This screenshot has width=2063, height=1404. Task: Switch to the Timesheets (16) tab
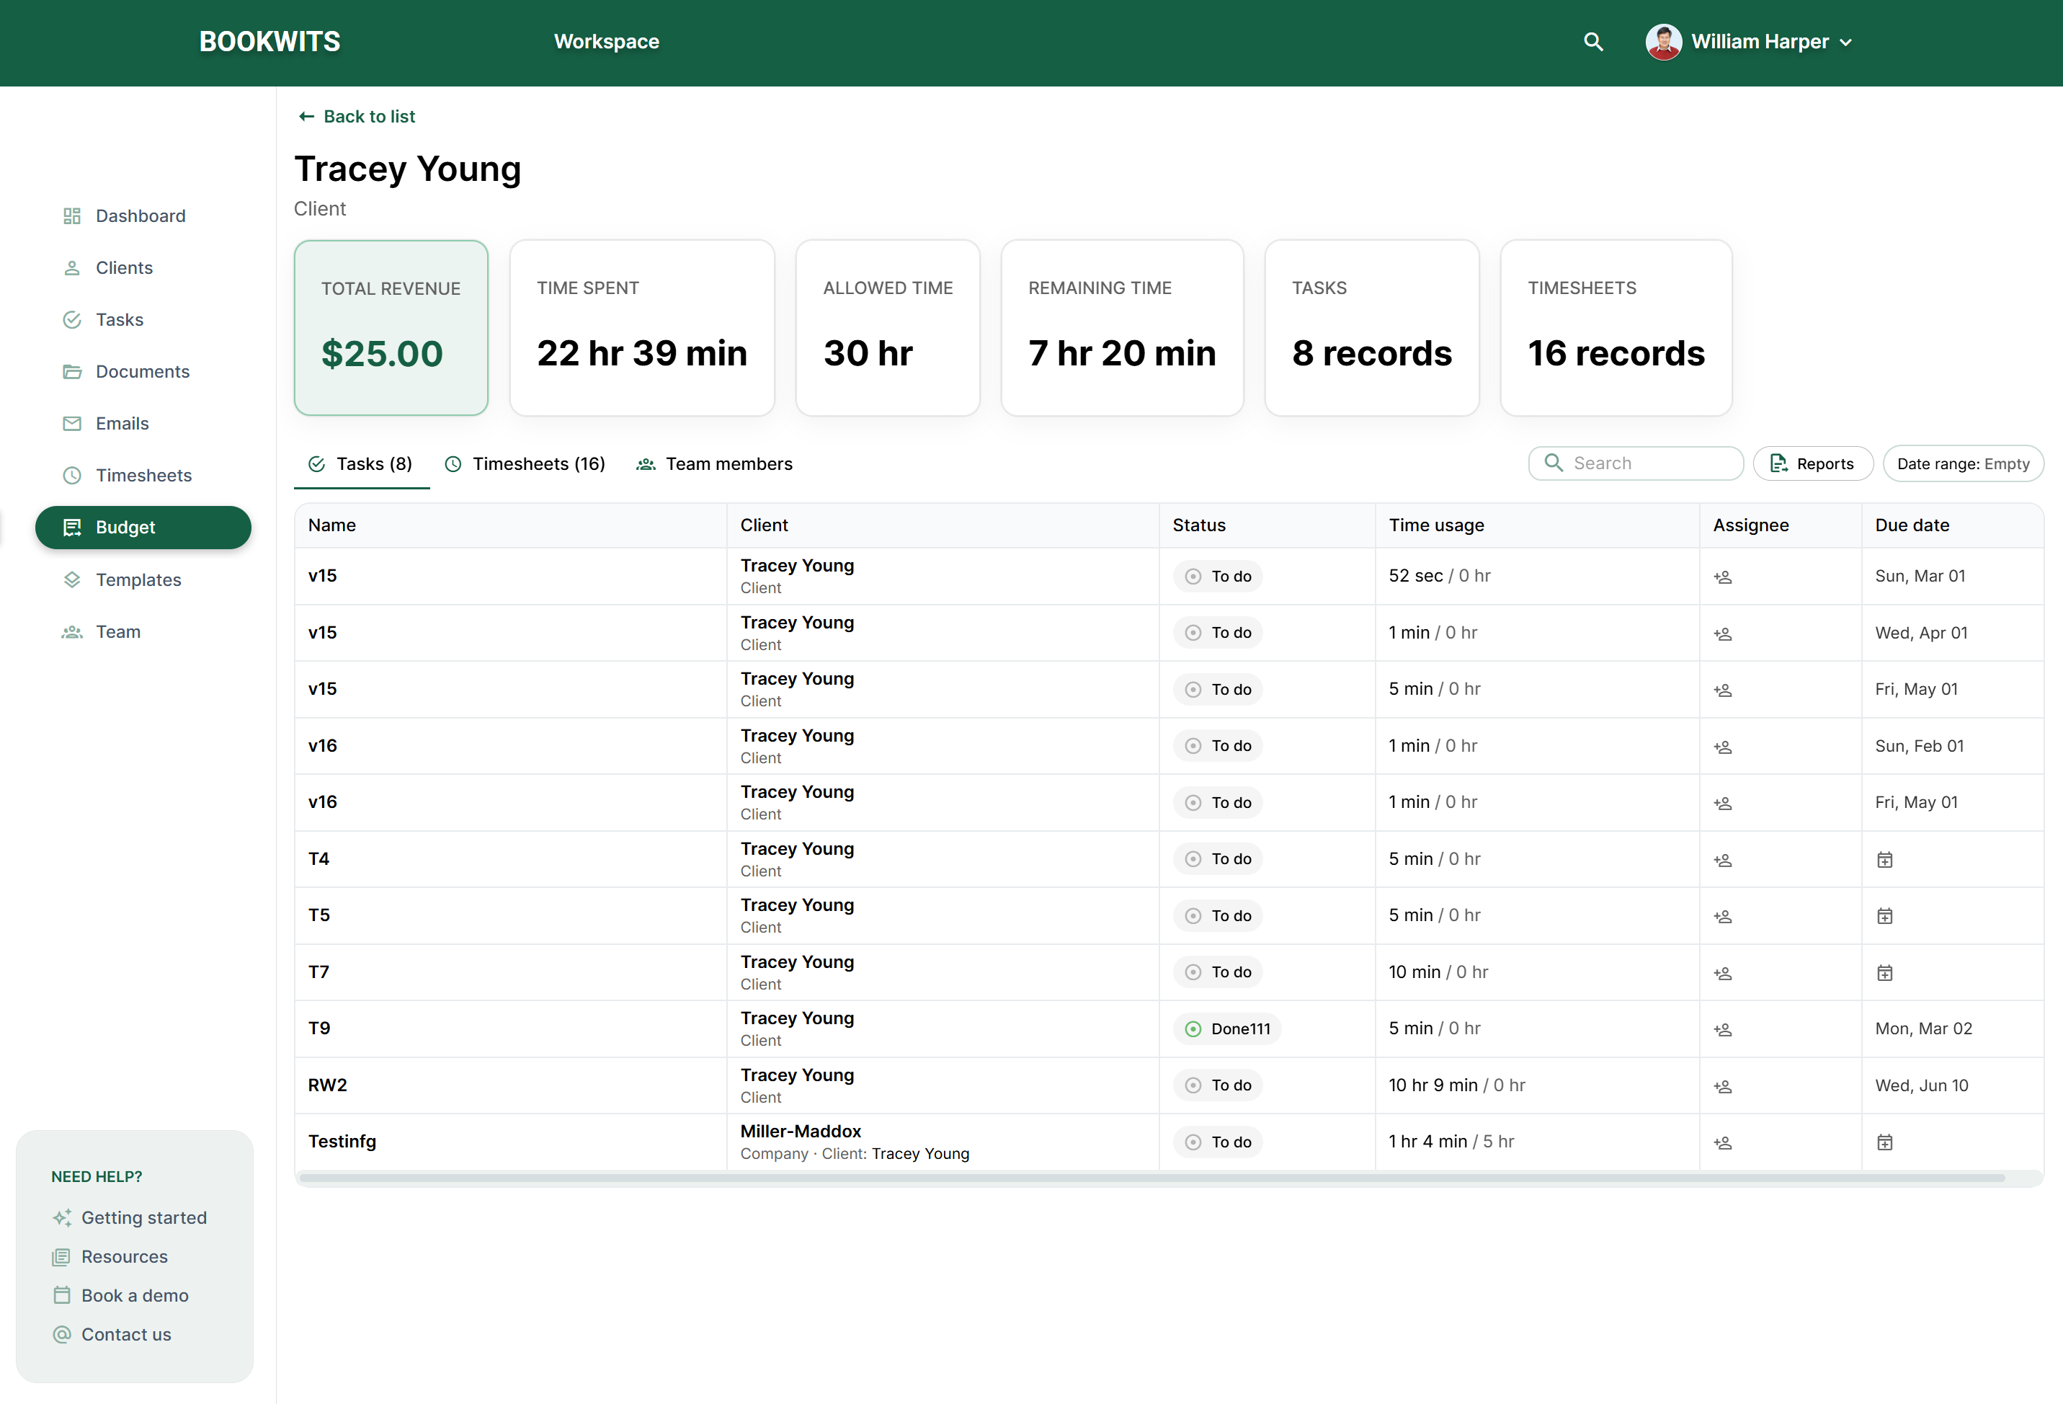coord(525,463)
